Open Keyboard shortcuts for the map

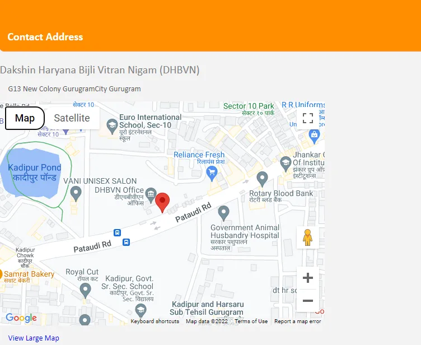pos(155,321)
